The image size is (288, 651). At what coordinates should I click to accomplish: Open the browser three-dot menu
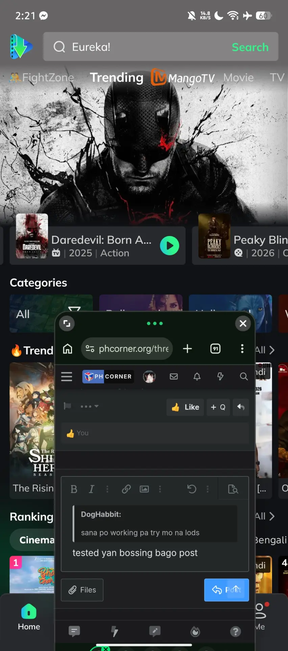pos(242,349)
